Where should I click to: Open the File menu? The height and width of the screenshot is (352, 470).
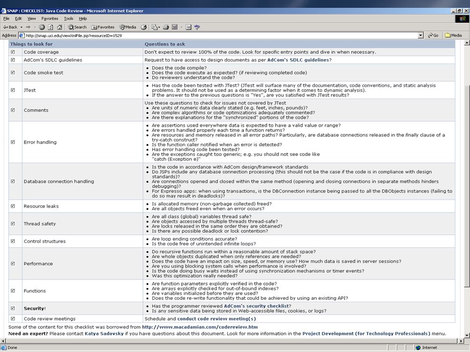(x=6, y=19)
